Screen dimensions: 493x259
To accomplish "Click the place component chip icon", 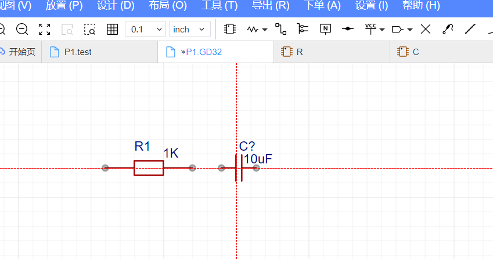I will coord(230,29).
